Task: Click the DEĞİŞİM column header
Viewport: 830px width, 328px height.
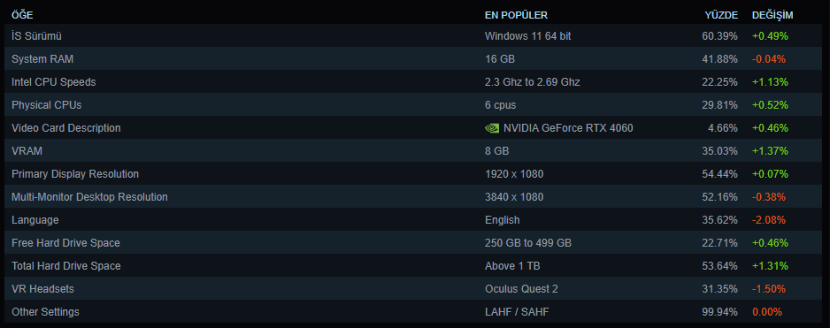Action: point(772,15)
